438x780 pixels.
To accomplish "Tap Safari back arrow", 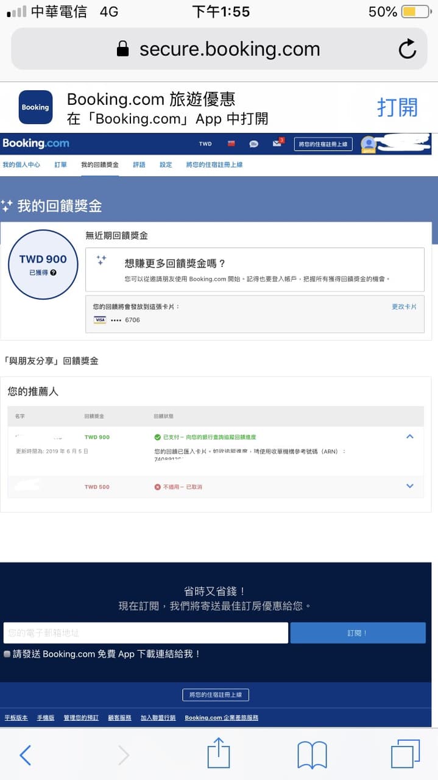I will pos(26,755).
